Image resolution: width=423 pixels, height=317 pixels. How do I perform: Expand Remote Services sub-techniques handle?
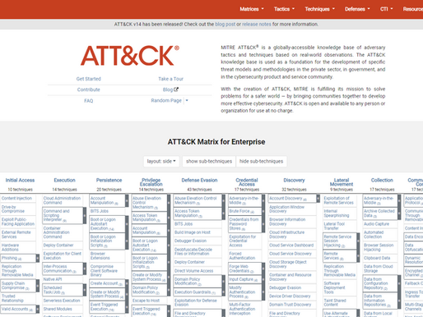(x=358, y=255)
